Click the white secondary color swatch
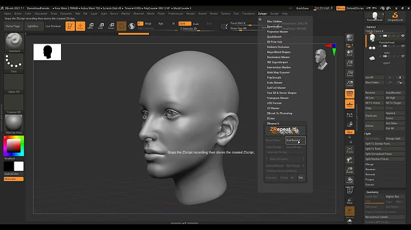This screenshot has width=411, height=230. [19, 166]
